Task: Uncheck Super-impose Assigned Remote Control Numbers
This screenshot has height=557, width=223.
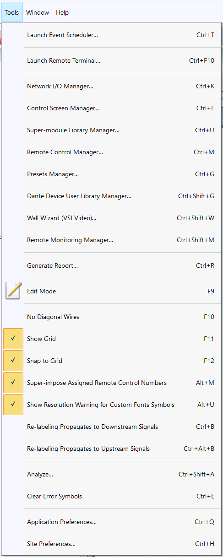Action: pos(13,383)
